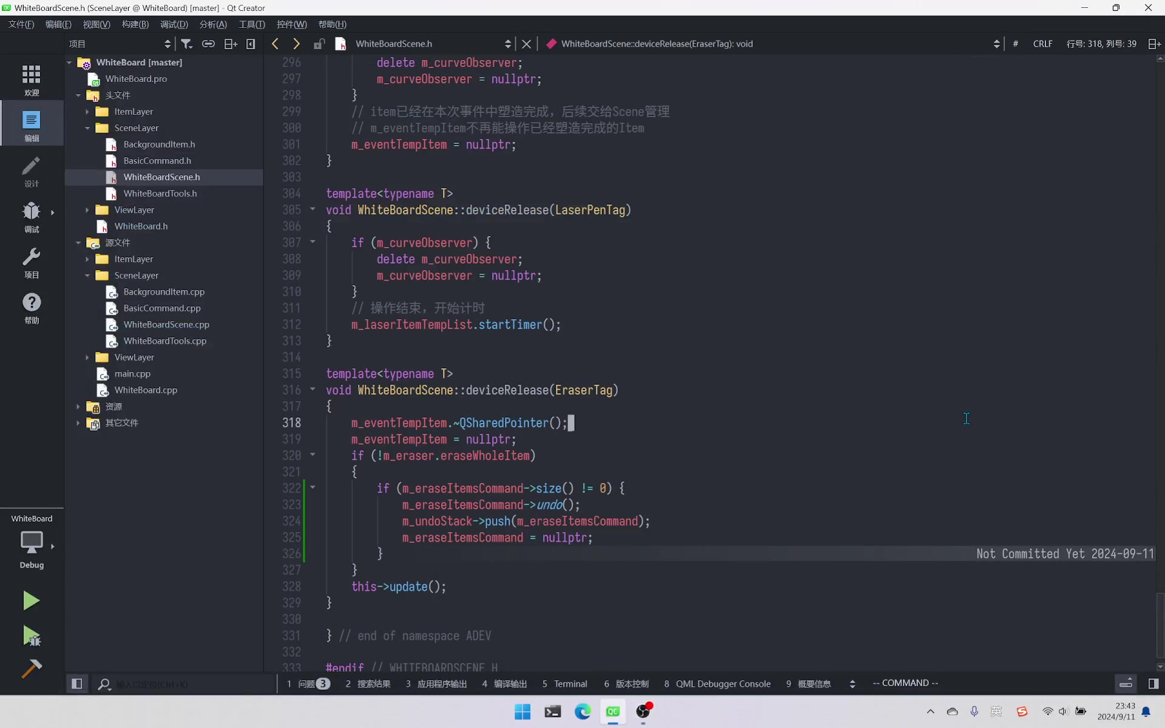1165x728 pixels.
Task: Click the CRLF line ending button
Action: pyautogui.click(x=1042, y=44)
